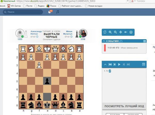Open VK notifications bell

[50, 12]
